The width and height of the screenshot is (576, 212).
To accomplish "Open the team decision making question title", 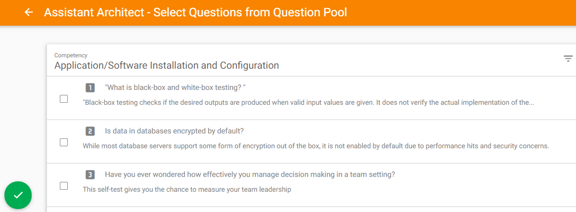I will (x=250, y=174).
